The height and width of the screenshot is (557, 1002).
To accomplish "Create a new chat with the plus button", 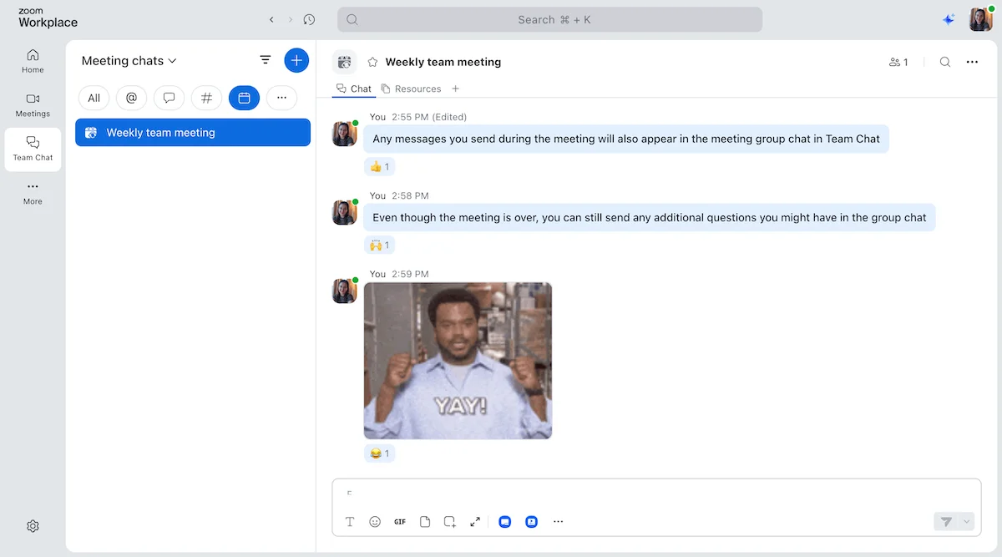I will pyautogui.click(x=296, y=60).
